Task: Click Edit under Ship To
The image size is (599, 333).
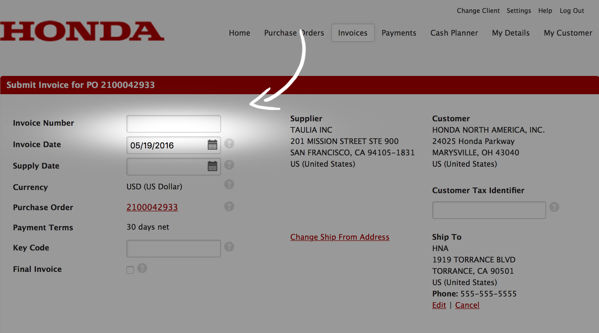Action: click(x=439, y=305)
